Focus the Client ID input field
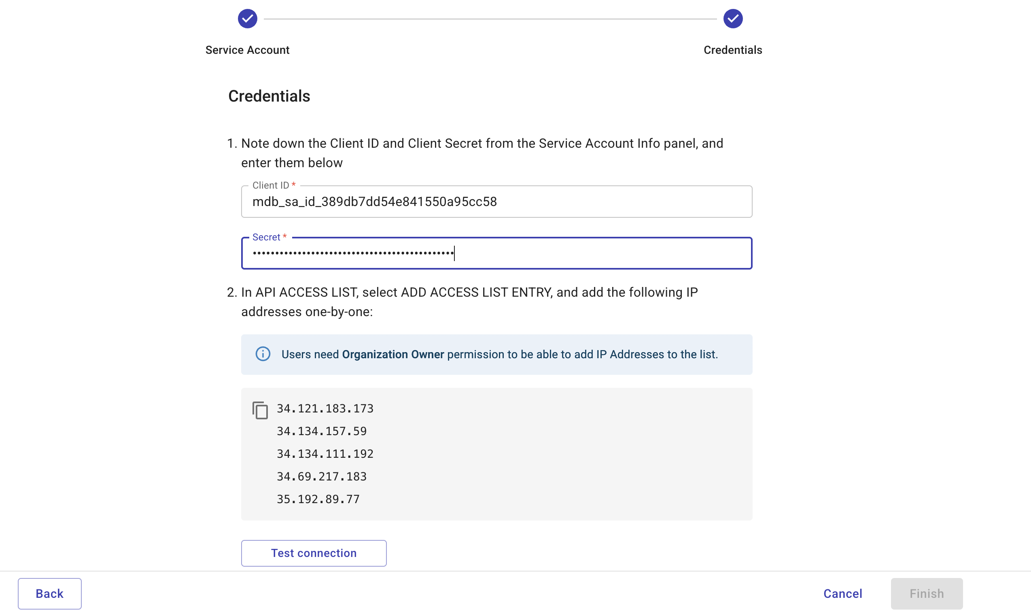This screenshot has height=612, width=1031. pyautogui.click(x=496, y=202)
